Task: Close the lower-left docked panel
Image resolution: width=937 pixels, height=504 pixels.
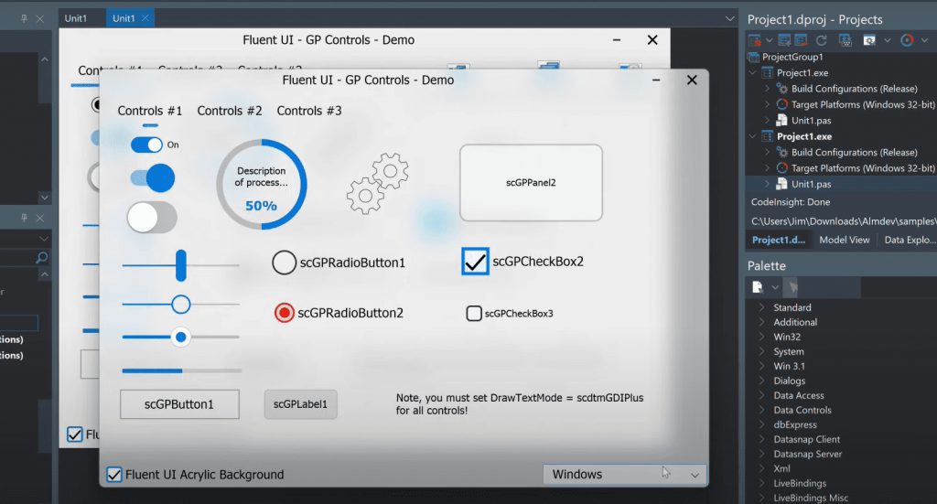Action: (x=40, y=218)
